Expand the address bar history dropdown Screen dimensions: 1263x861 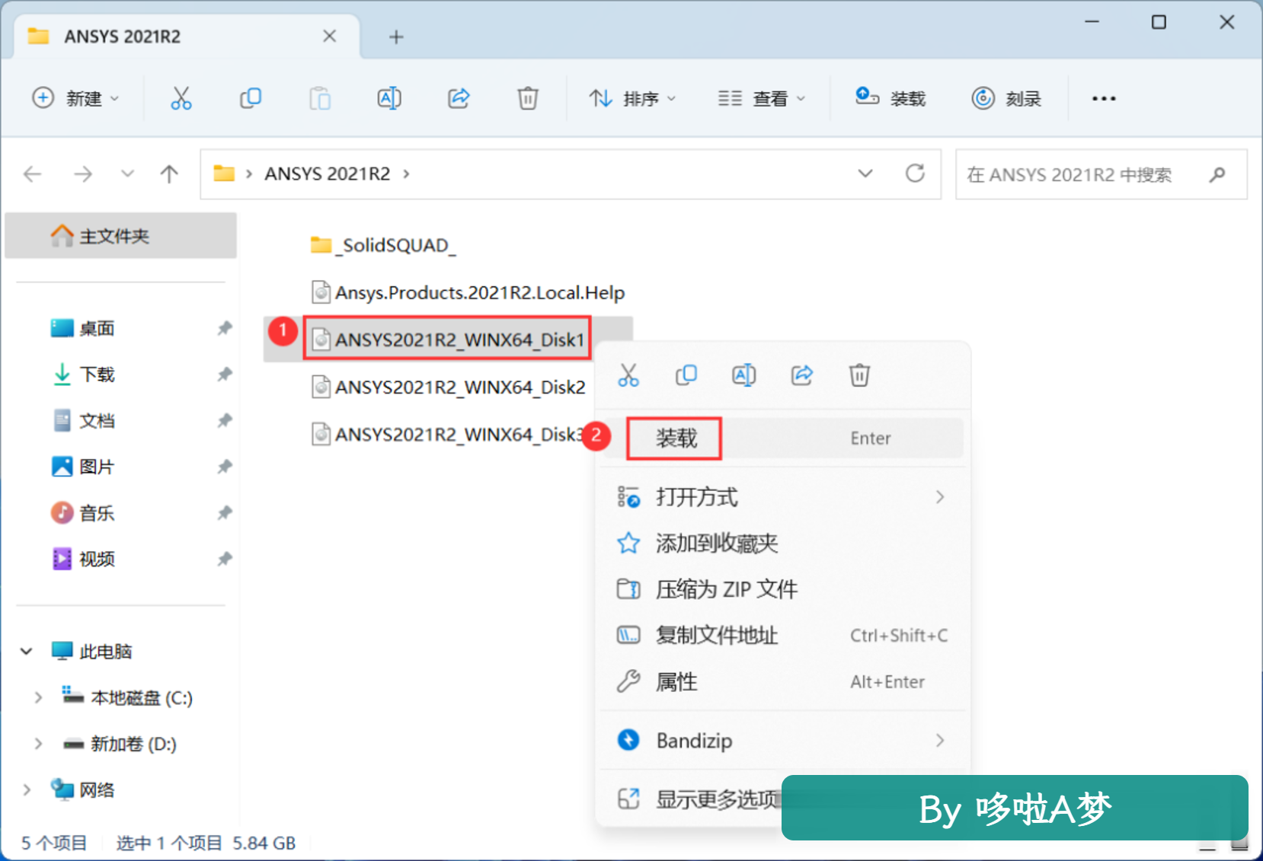tap(865, 174)
